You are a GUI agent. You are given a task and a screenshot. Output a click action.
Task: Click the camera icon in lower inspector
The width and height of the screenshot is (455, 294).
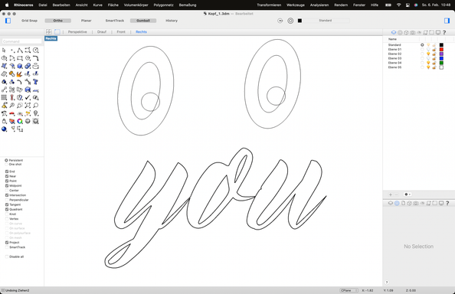(416, 203)
